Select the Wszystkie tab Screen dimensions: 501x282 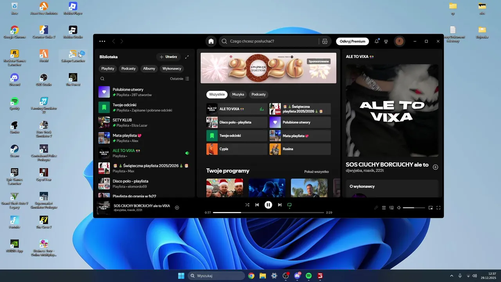pos(217,94)
